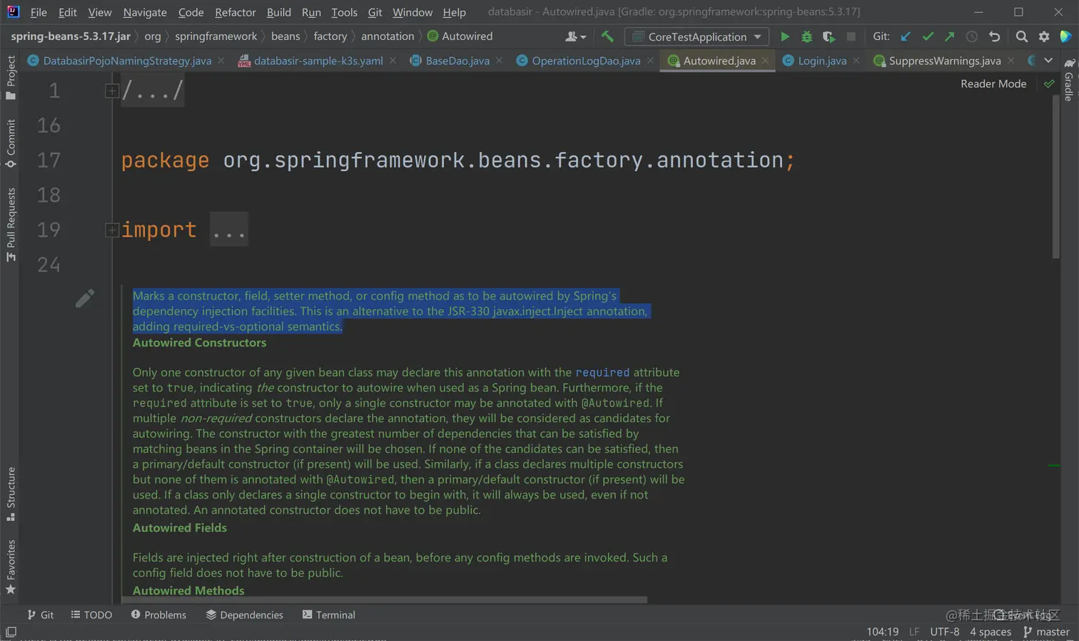Open the user account dropdown icon

[x=575, y=36]
